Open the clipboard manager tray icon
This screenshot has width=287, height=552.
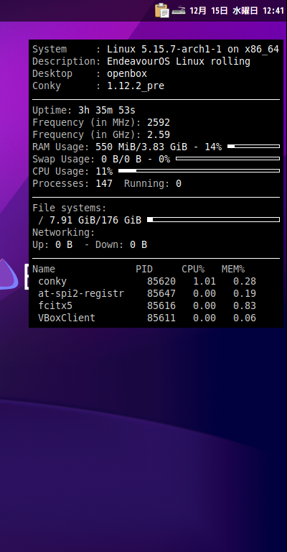click(x=162, y=10)
